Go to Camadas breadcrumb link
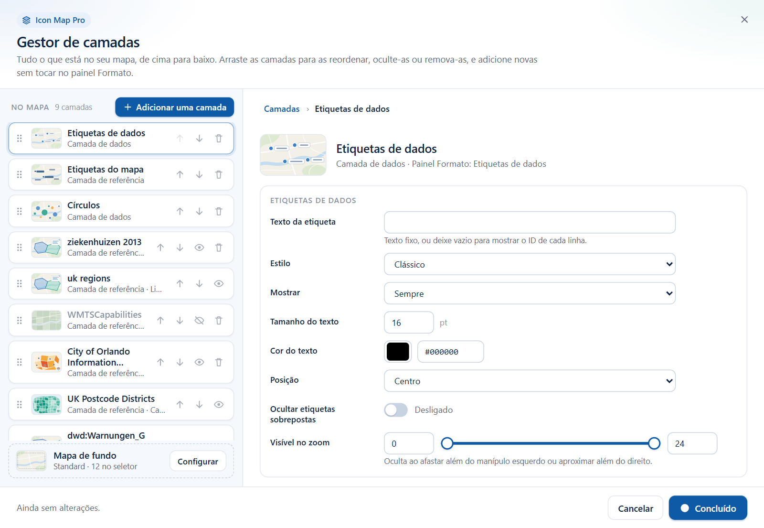The width and height of the screenshot is (764, 528). (282, 109)
